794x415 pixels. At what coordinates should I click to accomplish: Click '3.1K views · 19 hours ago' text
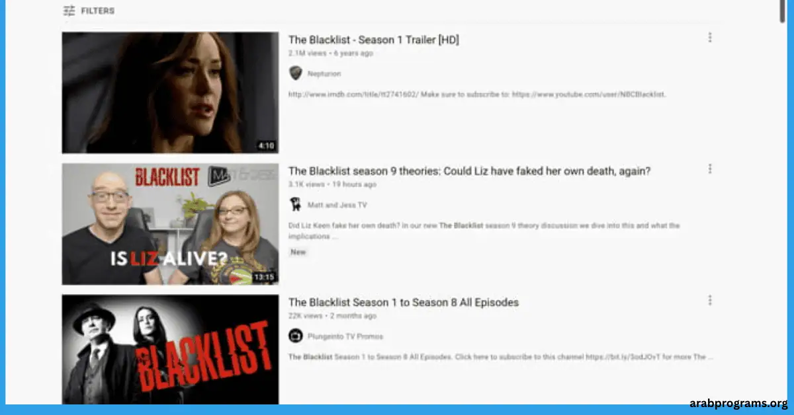(333, 184)
